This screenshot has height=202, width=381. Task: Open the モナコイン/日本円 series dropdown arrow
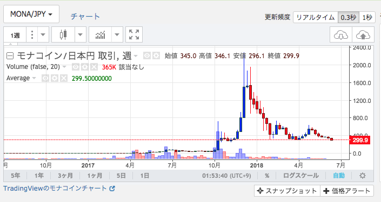[x=136, y=56]
